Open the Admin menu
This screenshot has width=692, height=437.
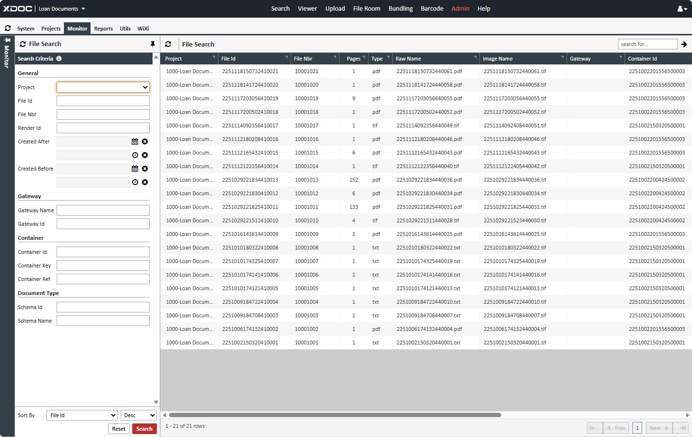(461, 9)
